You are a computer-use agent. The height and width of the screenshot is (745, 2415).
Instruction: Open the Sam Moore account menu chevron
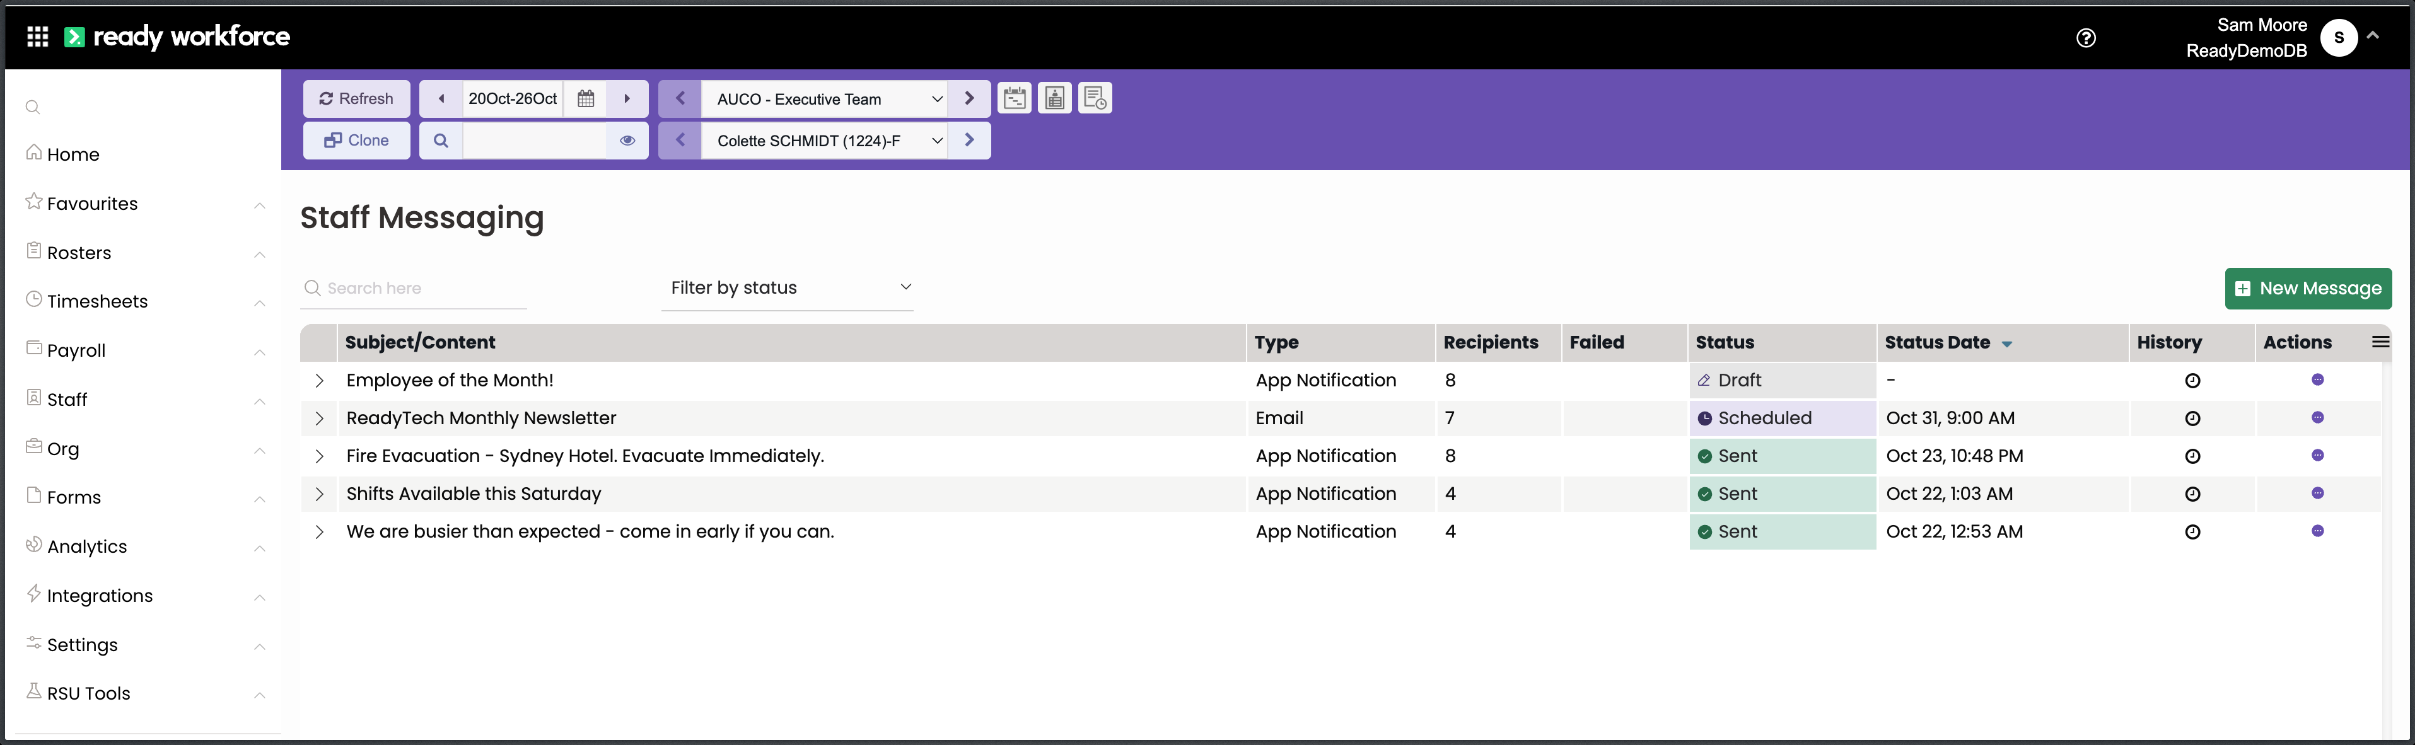click(x=2373, y=35)
